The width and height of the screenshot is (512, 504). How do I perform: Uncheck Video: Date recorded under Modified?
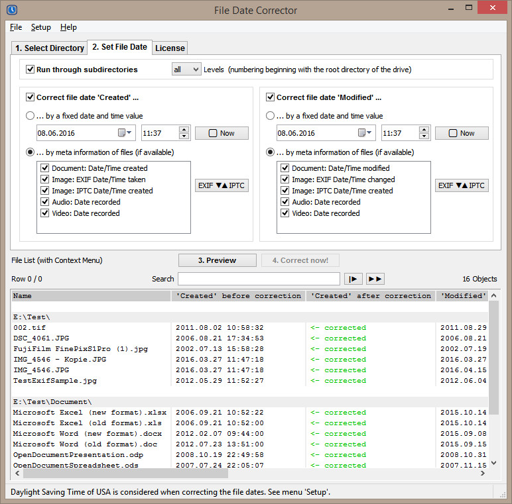click(285, 213)
